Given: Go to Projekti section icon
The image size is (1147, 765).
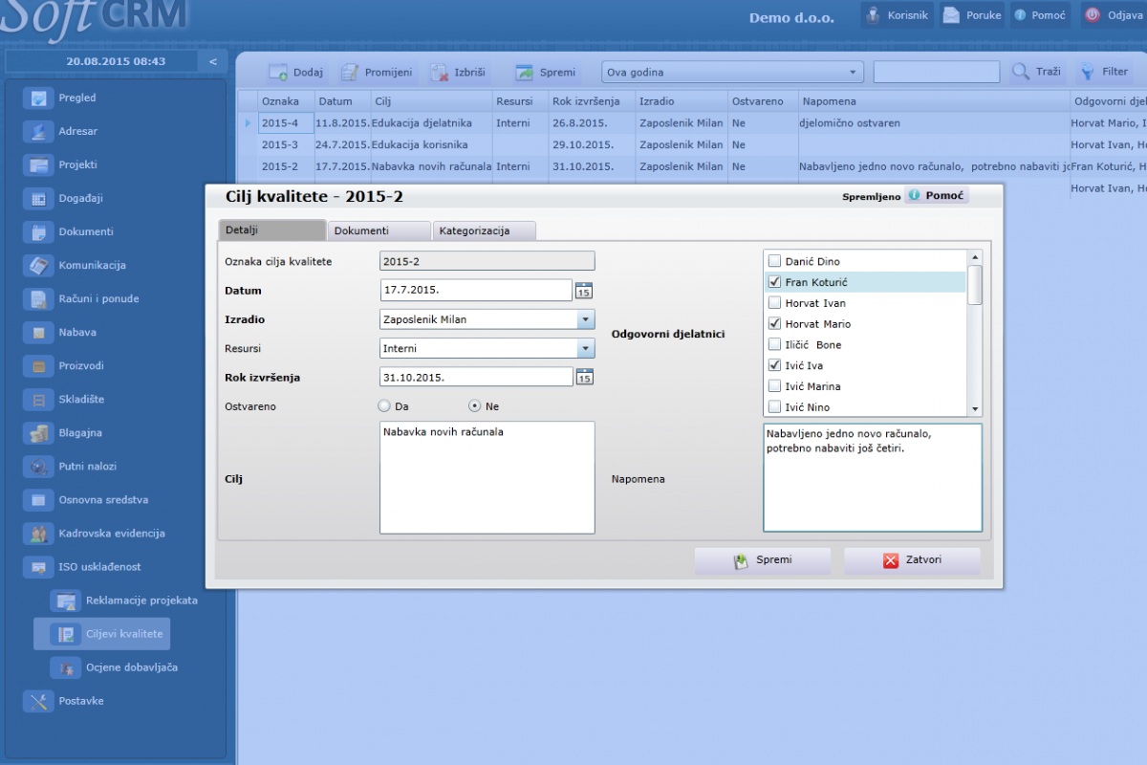Looking at the screenshot, I should pos(39,164).
